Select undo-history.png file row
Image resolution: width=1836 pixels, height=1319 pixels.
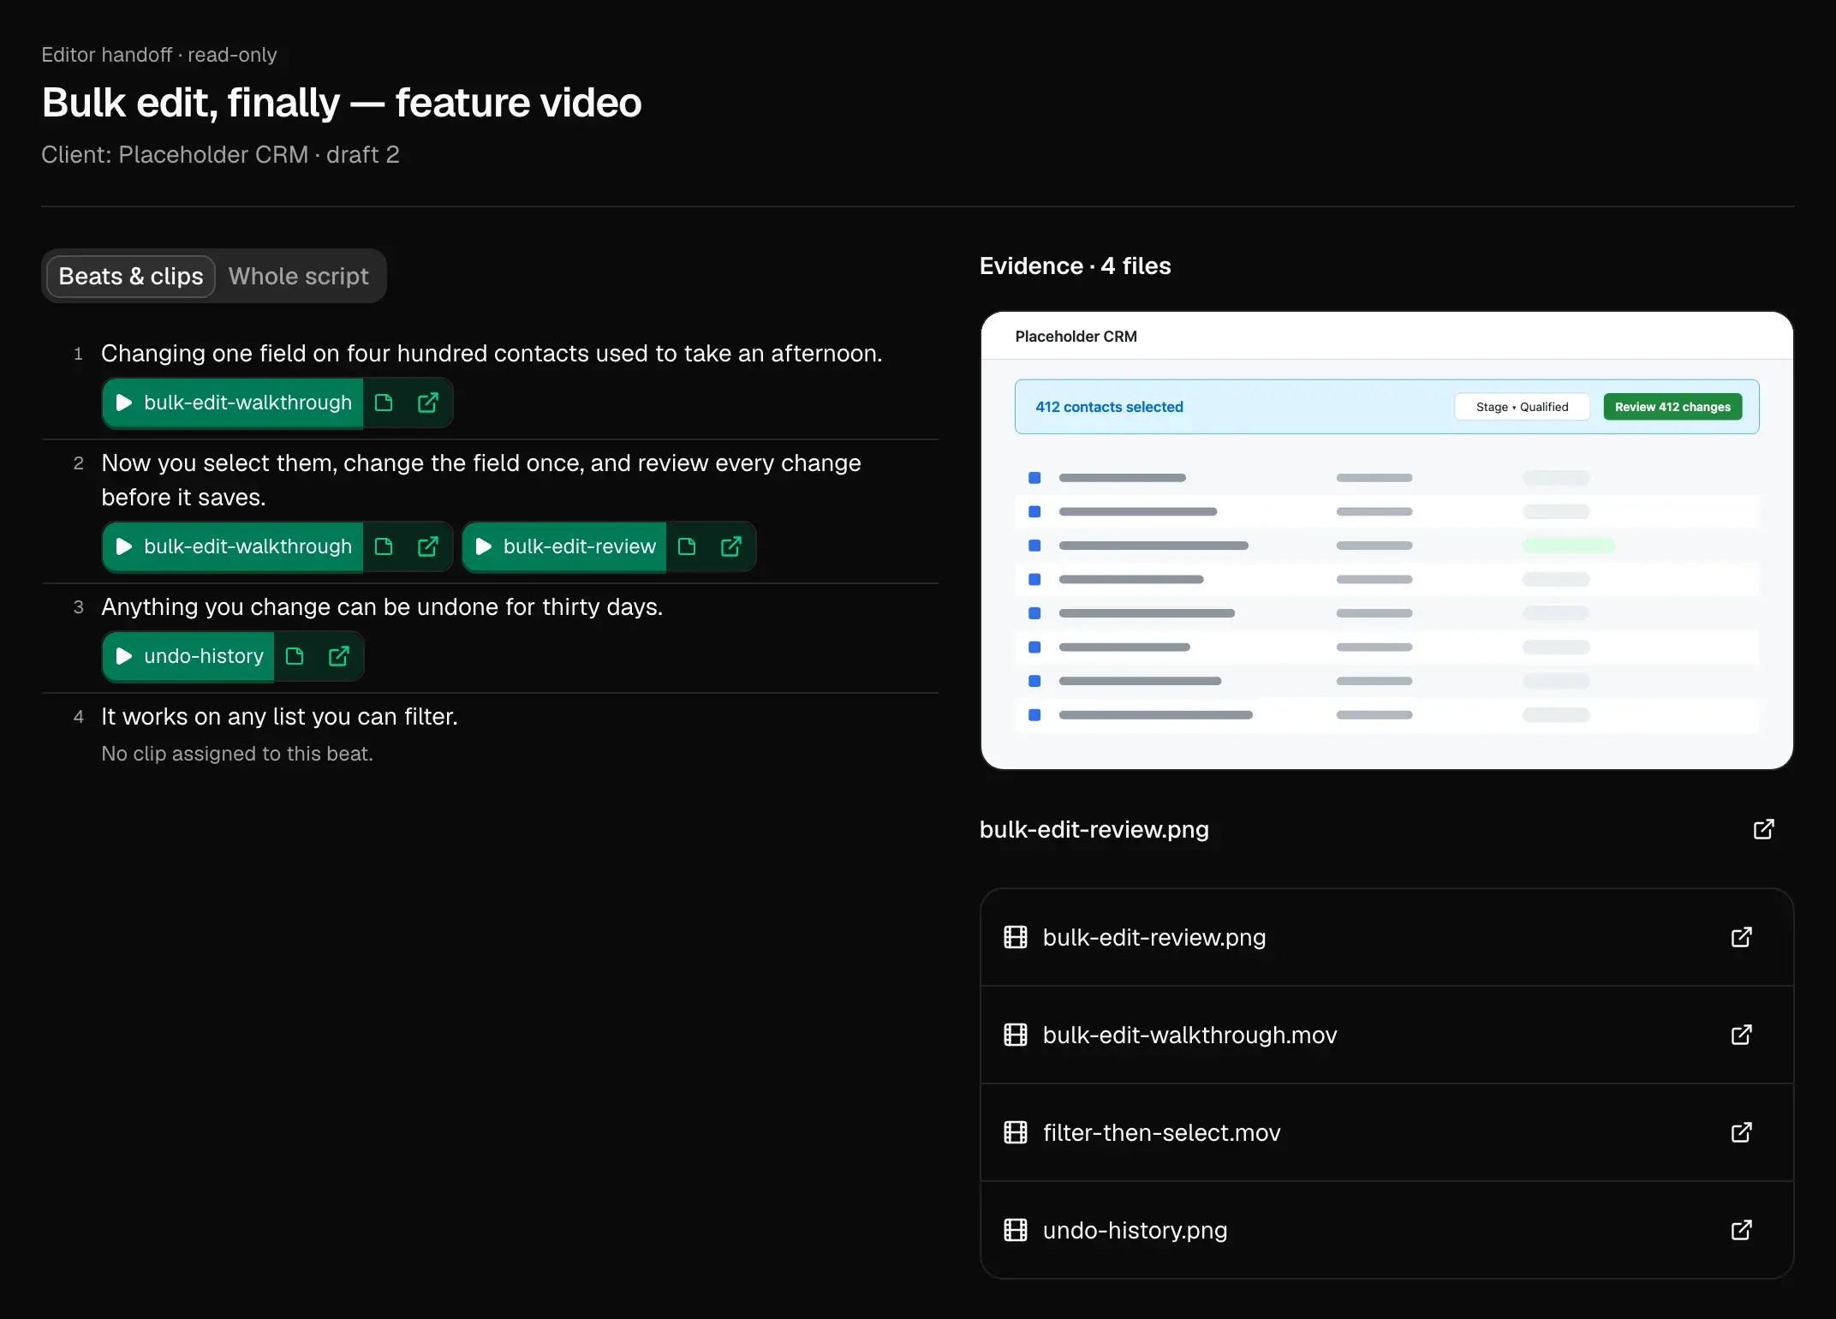click(1386, 1230)
